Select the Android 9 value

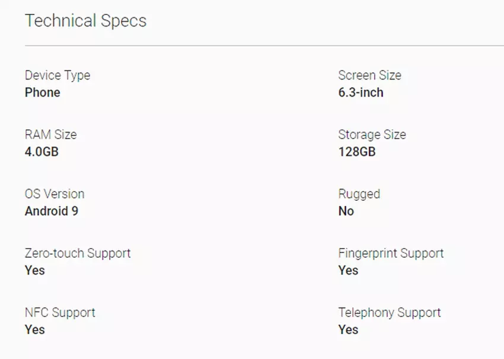pyautogui.click(x=51, y=211)
